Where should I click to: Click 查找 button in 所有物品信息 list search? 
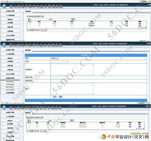coord(73,19)
